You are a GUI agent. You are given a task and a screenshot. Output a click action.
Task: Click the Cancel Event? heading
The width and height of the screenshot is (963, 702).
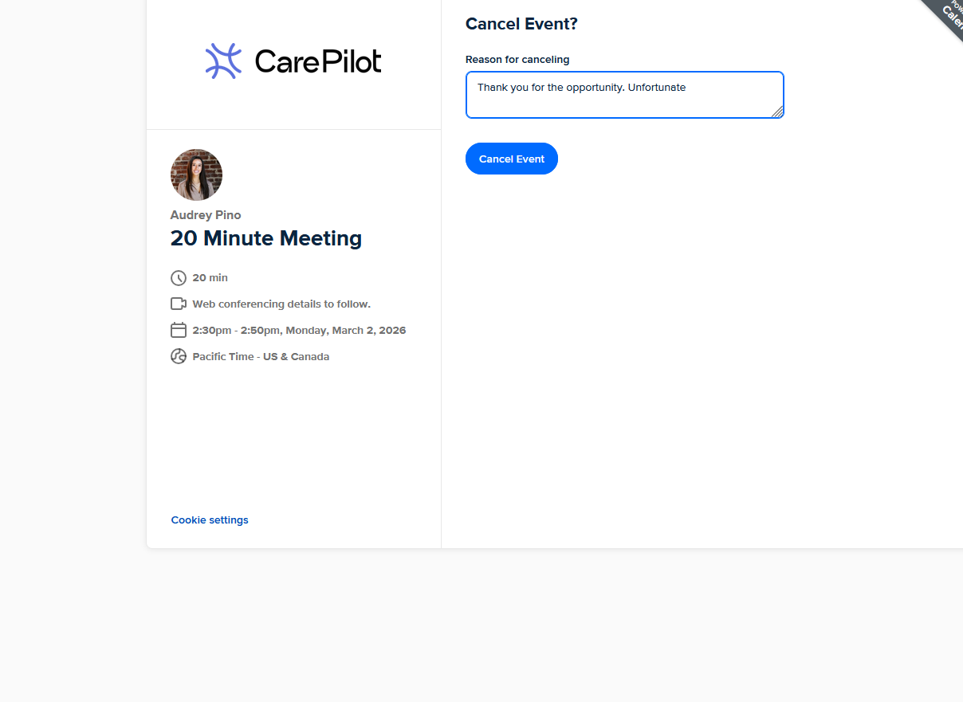521,24
